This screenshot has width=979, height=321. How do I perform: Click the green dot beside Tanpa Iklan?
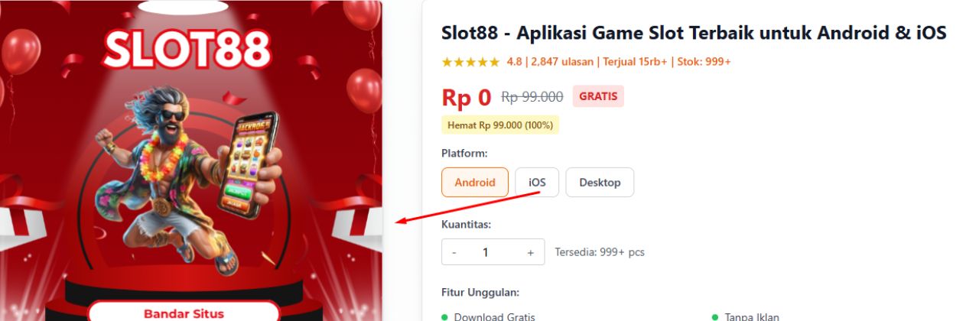pyautogui.click(x=715, y=316)
